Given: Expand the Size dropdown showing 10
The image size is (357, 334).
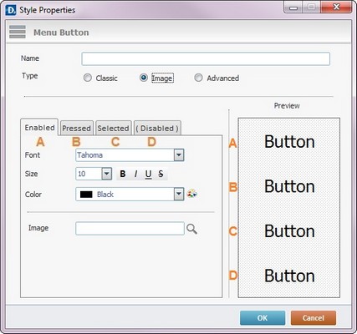Looking at the screenshot, I should point(106,174).
